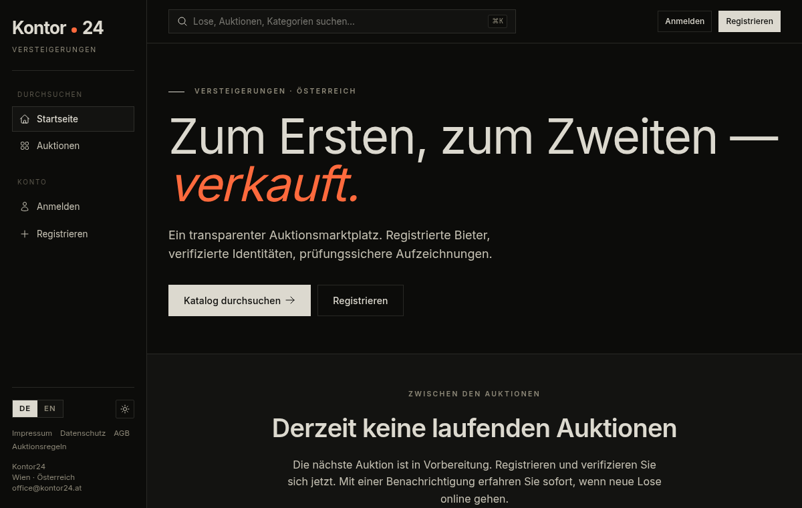Click the Anmelden button in the top bar
The height and width of the screenshot is (508, 802).
[684, 21]
